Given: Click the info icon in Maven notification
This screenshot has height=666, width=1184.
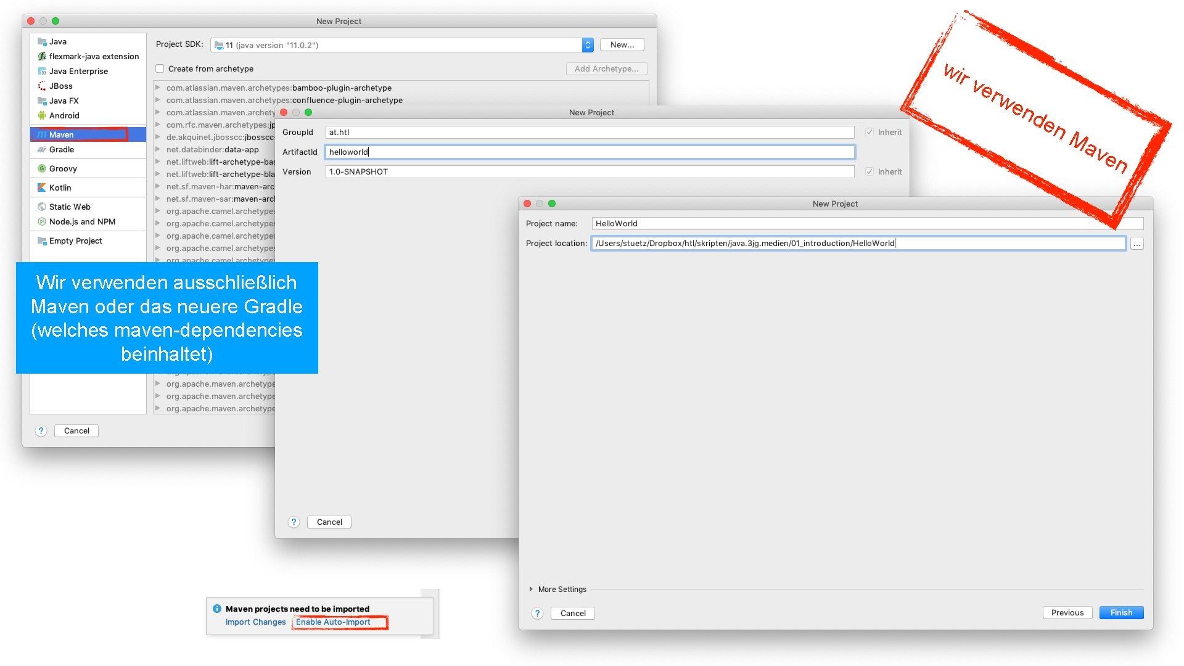Looking at the screenshot, I should pos(217,609).
